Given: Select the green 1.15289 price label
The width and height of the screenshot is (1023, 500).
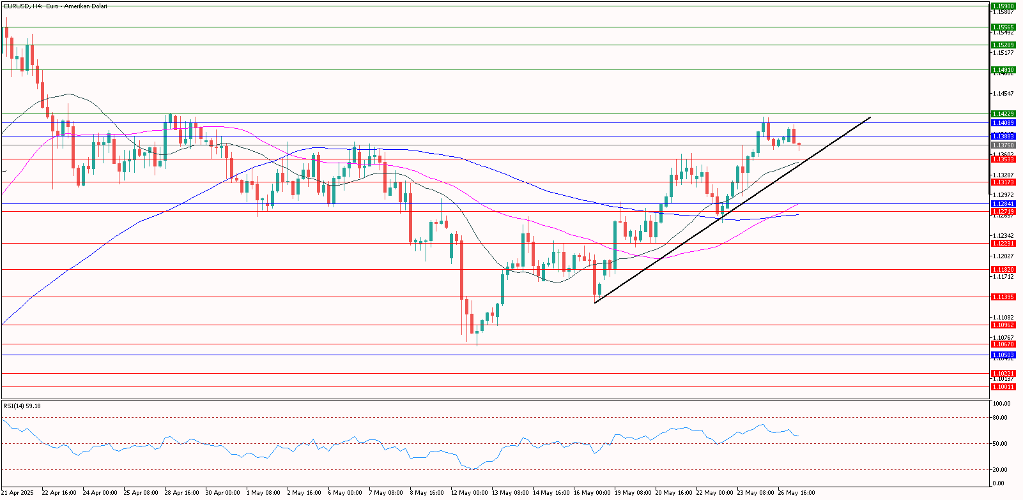Looking at the screenshot, I should coord(1003,45).
